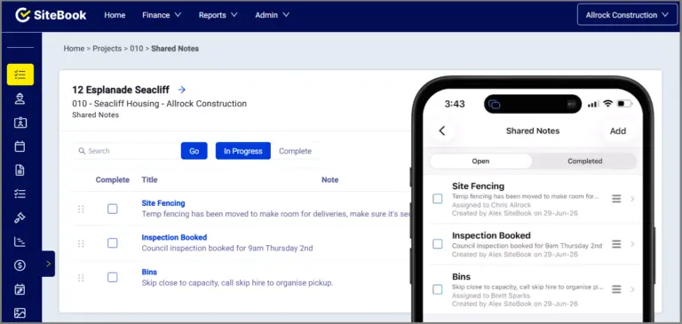Click the Home breadcrumb link

(74, 49)
